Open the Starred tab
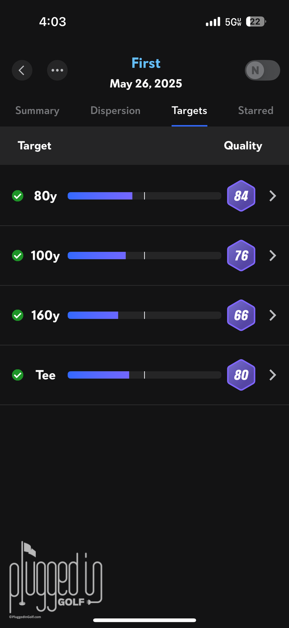This screenshot has height=628, width=289. 255,111
